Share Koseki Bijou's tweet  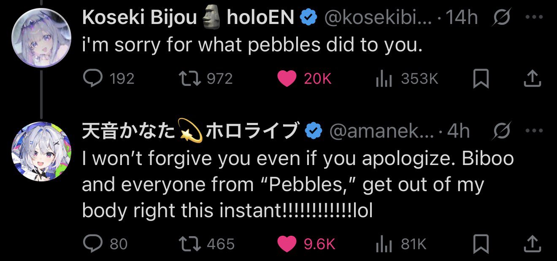click(x=532, y=78)
